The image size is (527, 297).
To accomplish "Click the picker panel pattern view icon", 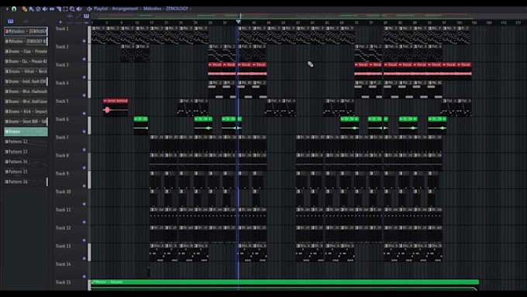I will (11, 21).
